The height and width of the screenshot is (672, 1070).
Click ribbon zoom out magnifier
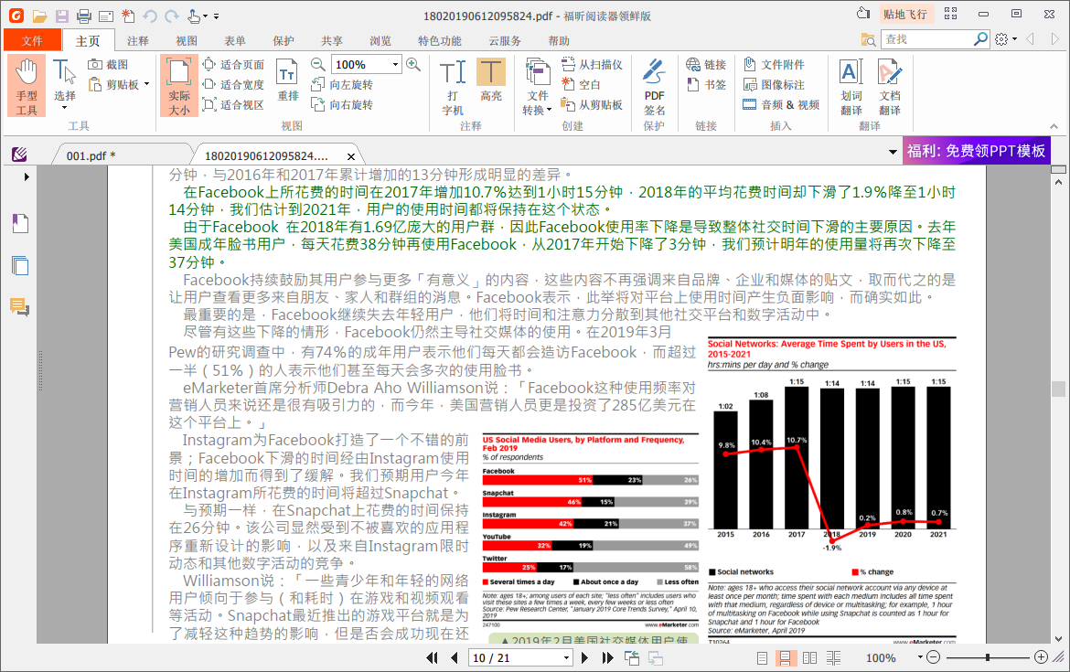(x=317, y=64)
